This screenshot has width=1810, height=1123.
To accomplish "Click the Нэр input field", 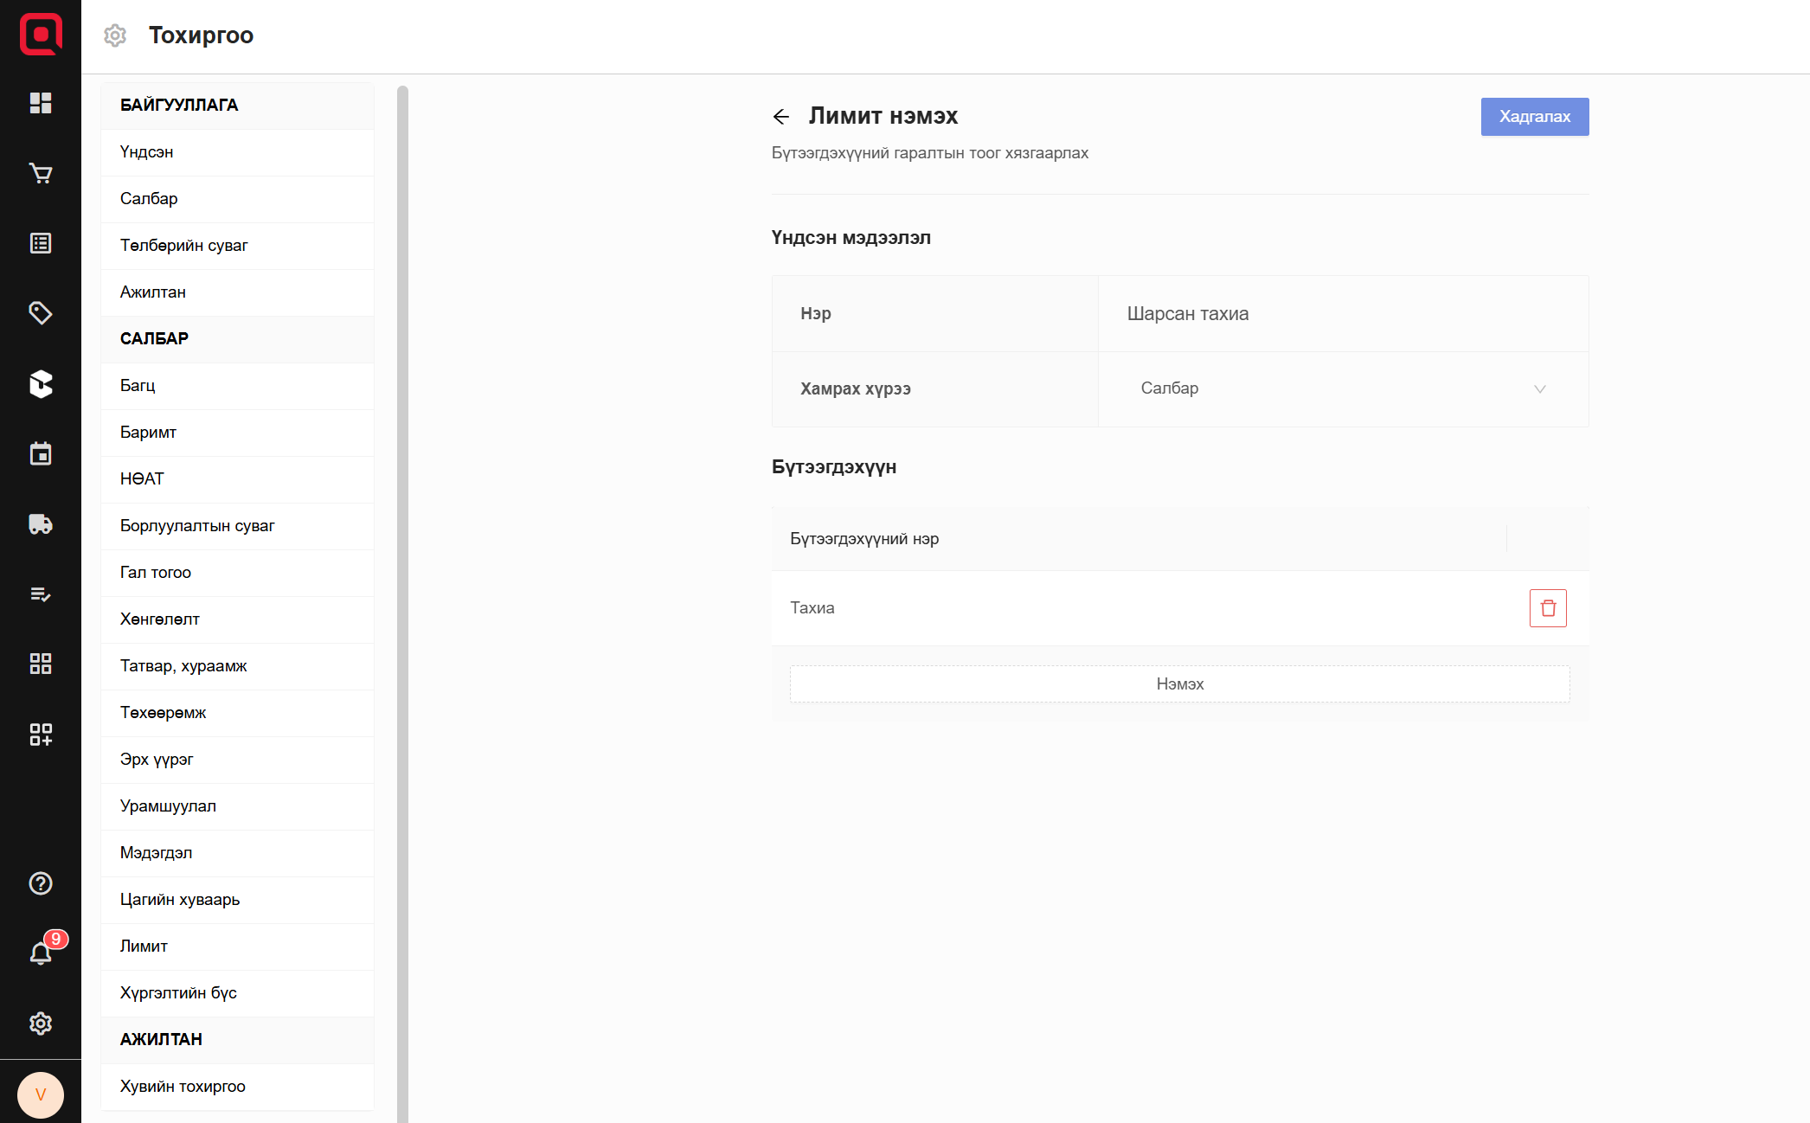I will click(1341, 314).
